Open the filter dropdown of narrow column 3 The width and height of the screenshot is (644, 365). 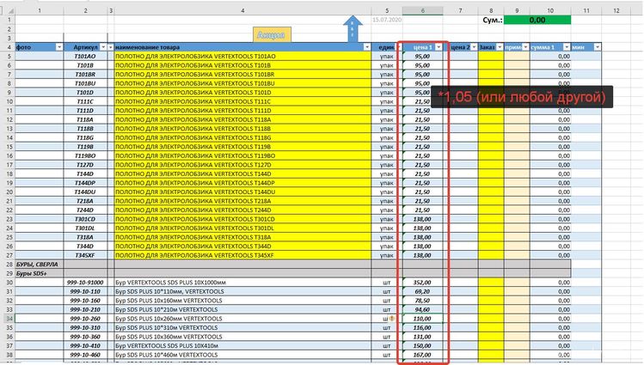(110, 47)
